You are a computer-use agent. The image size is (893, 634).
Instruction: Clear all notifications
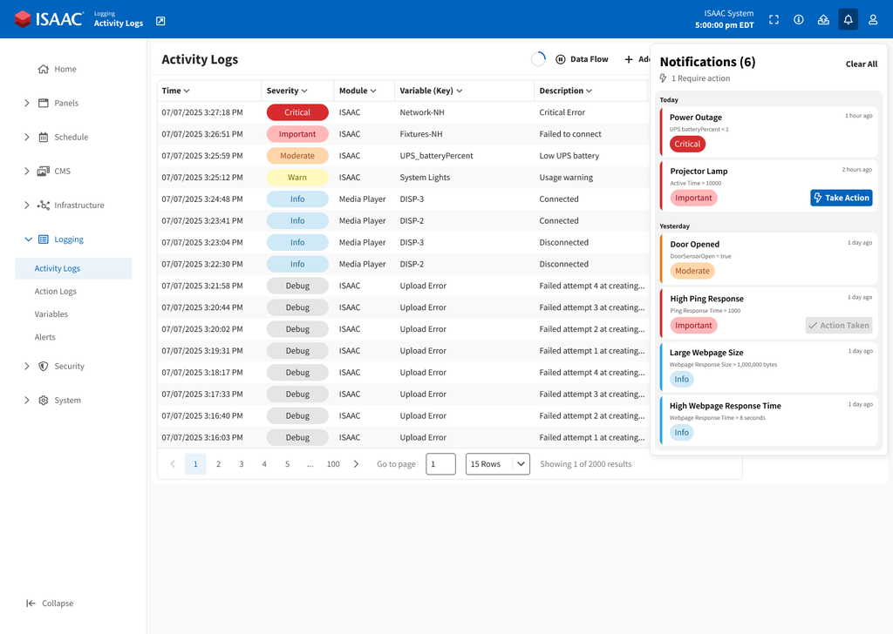tap(861, 64)
